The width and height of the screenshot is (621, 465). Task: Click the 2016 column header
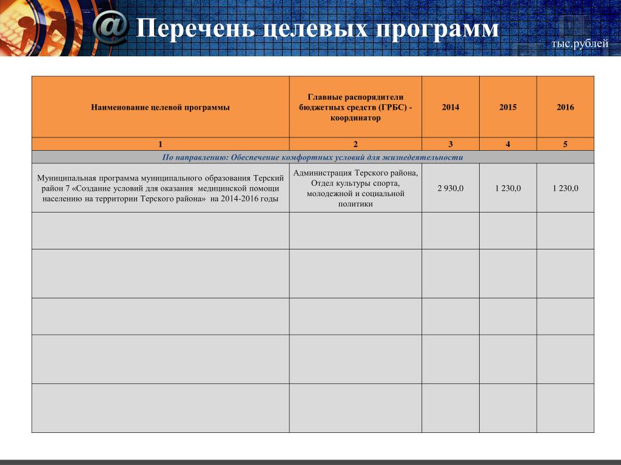(x=566, y=107)
